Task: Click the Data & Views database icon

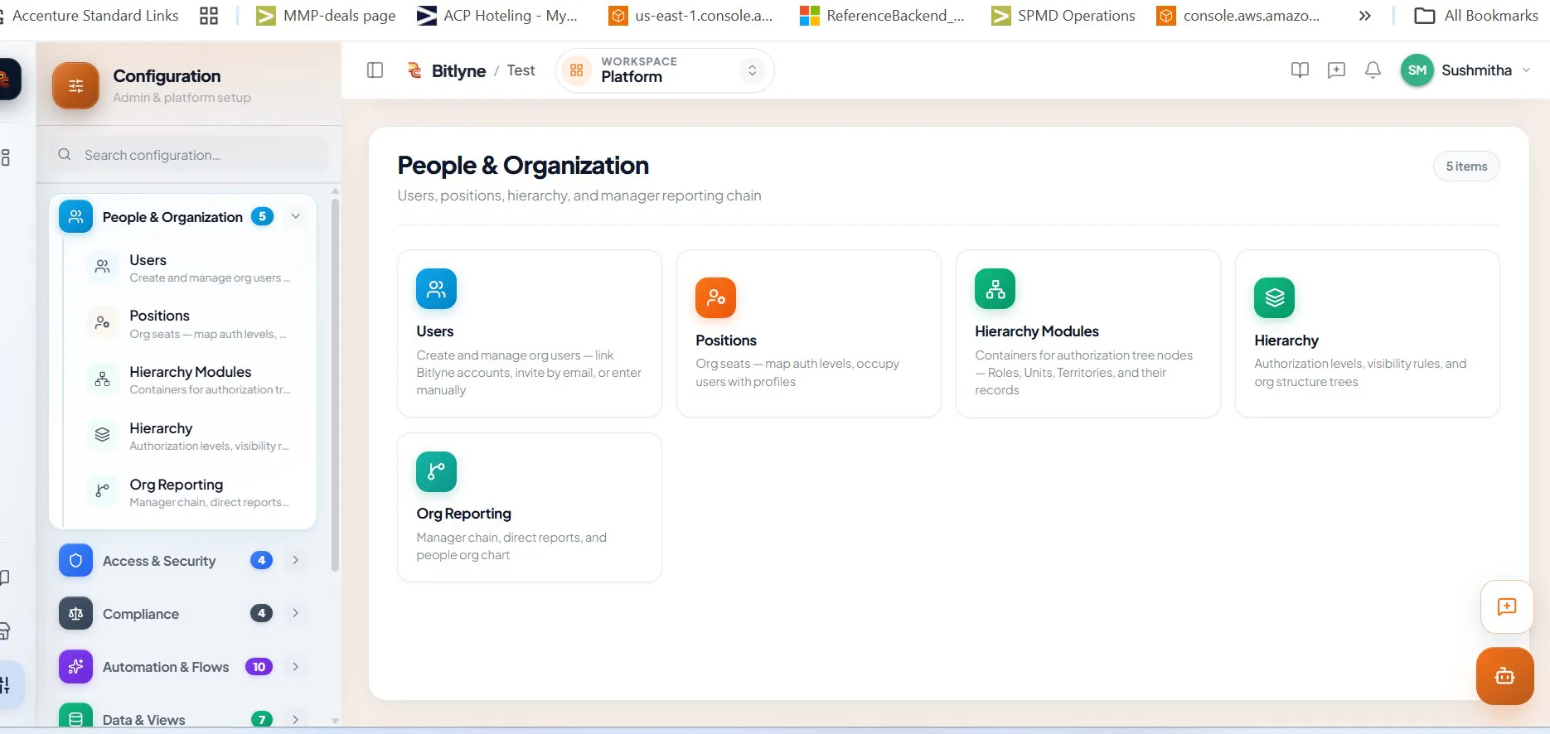Action: tap(75, 717)
